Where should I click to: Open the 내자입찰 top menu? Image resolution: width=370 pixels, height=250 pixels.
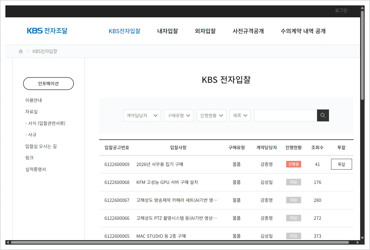168,31
